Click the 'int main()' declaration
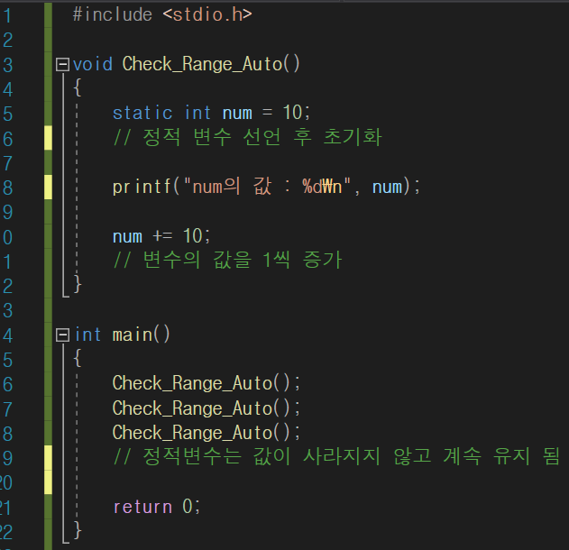 (123, 335)
